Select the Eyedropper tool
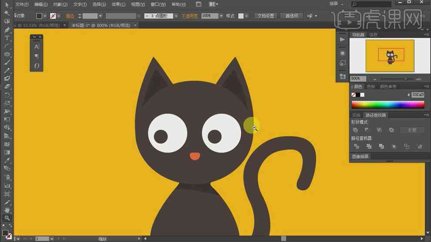The width and height of the screenshot is (431, 242). [7, 160]
